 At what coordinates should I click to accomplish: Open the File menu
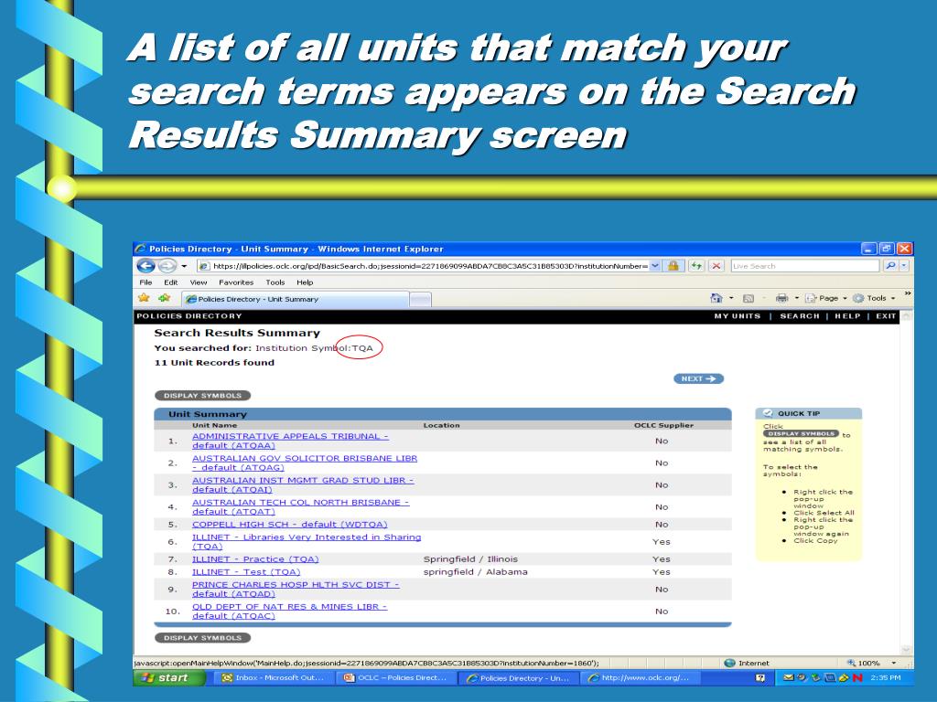(x=145, y=282)
